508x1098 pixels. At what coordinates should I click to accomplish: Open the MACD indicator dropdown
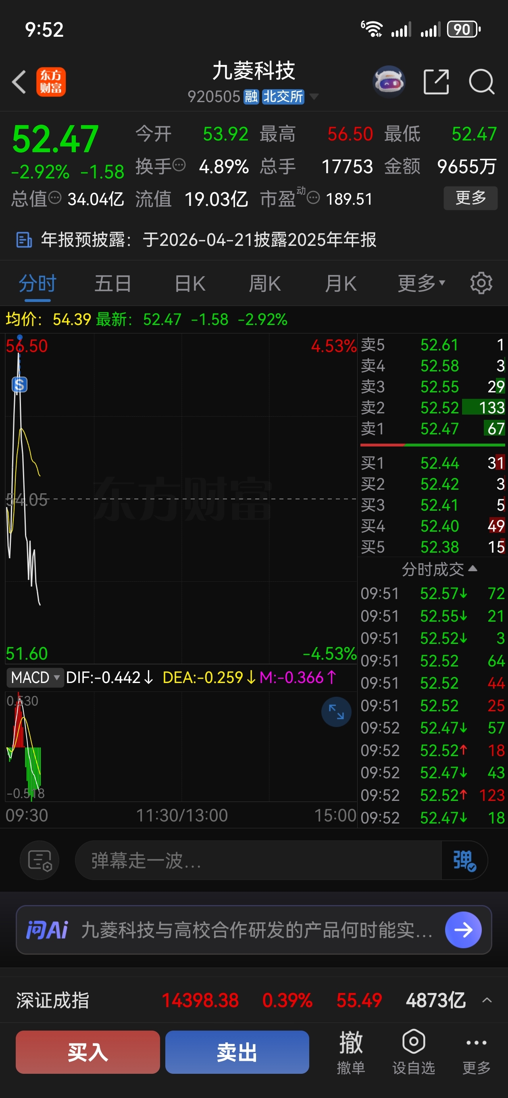click(x=35, y=677)
